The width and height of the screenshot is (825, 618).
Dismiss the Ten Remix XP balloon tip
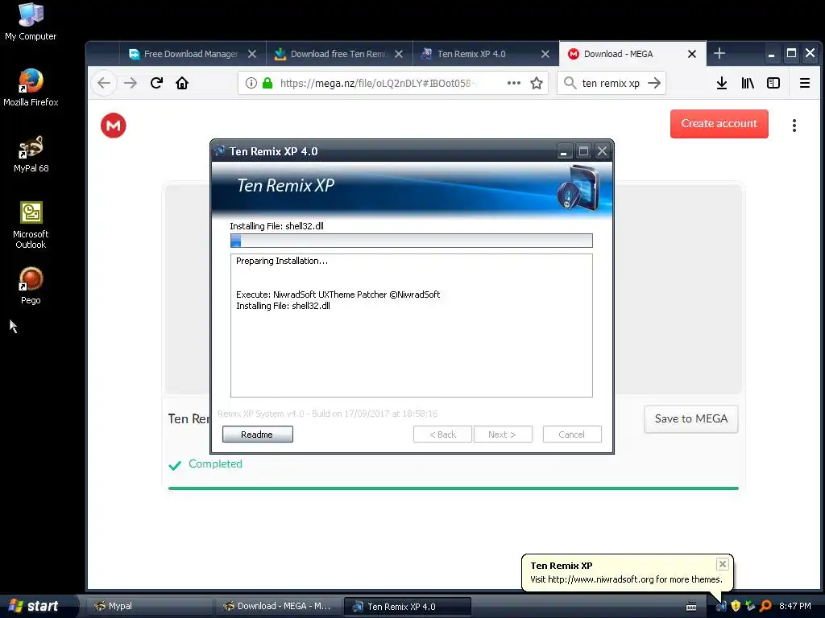(x=723, y=564)
